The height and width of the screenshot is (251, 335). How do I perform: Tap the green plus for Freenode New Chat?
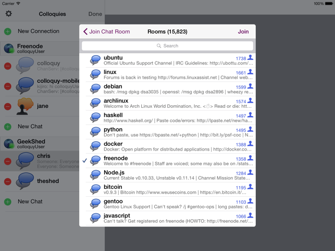[x=8, y=127]
